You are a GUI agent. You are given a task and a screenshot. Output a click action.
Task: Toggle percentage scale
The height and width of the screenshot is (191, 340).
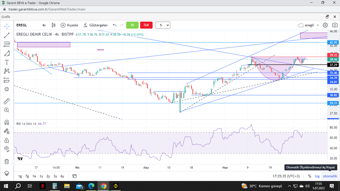click(309, 176)
